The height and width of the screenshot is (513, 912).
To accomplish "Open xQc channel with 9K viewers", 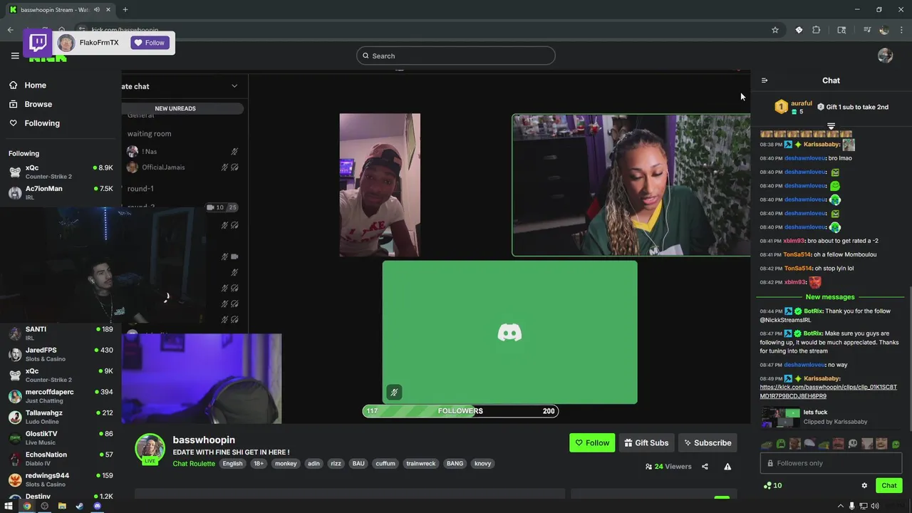I will point(61,375).
